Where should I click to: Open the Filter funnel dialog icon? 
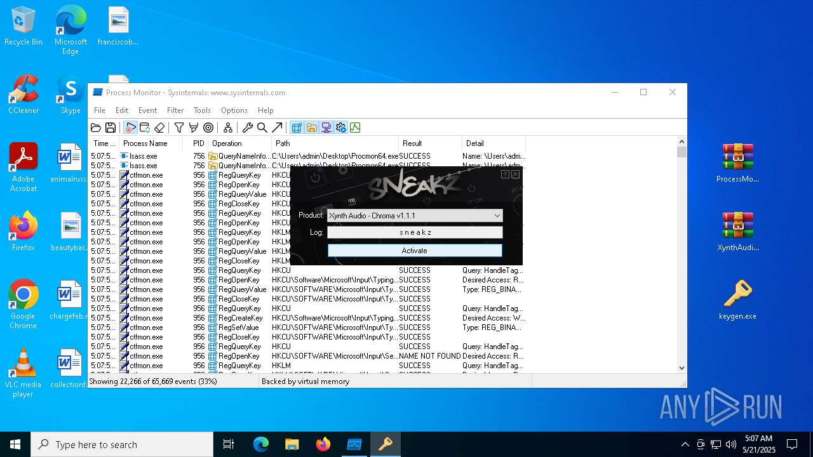(x=179, y=128)
